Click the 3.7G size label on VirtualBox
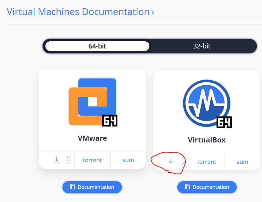Viewport: 262px width, 202px height. click(x=183, y=162)
